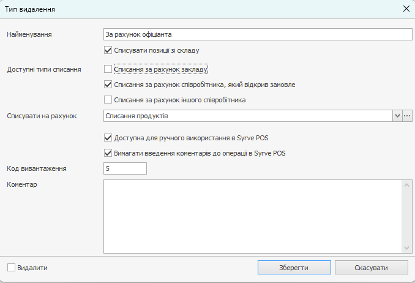Click the Коментар vertical scrollbar track
Viewport: 415px width, 283px height.
[406, 216]
